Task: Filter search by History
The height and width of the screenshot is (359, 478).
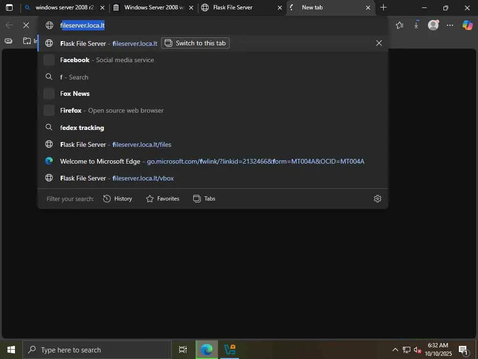Action: (x=118, y=199)
